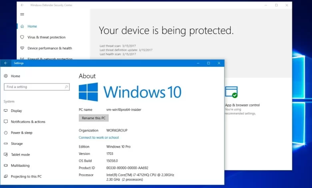Select the Intel Core i7-4712HQ processor text
This screenshot has height=188, width=312.
click(x=140, y=177)
